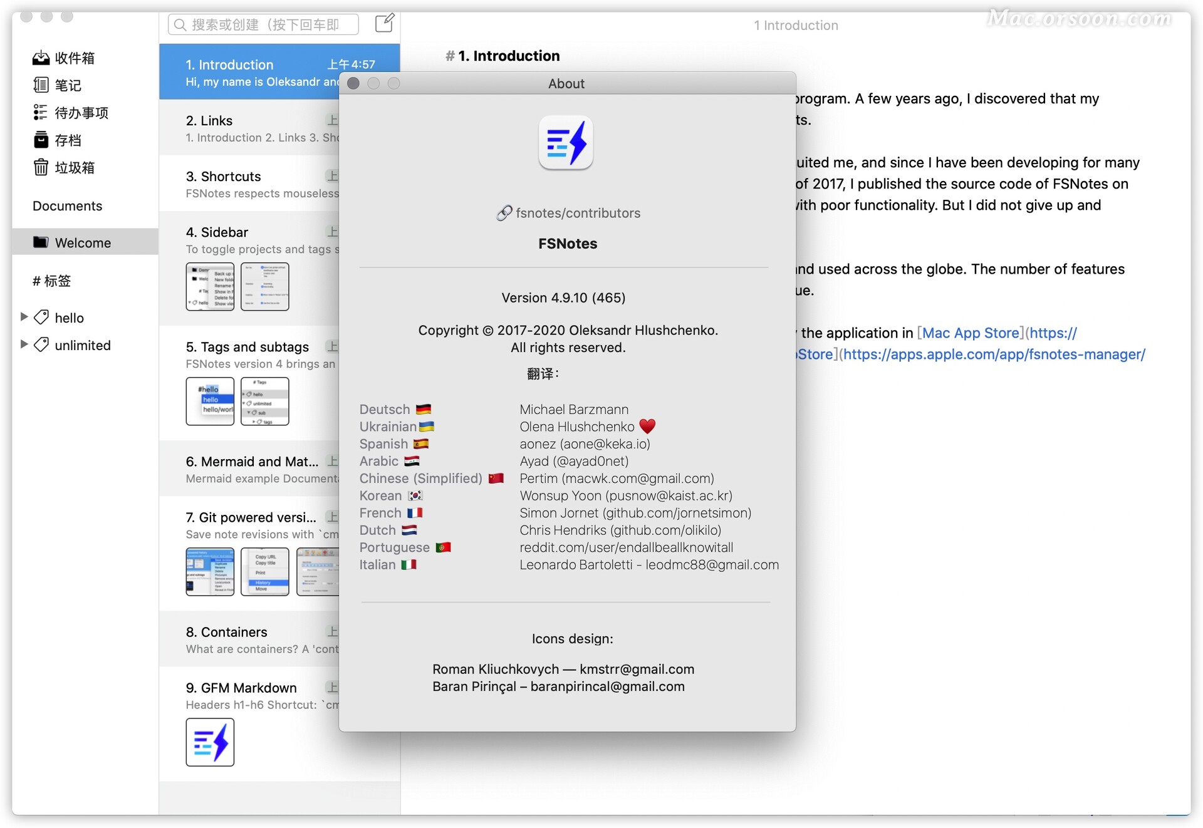Click second thumbnail under Tags and subtags

tap(265, 401)
